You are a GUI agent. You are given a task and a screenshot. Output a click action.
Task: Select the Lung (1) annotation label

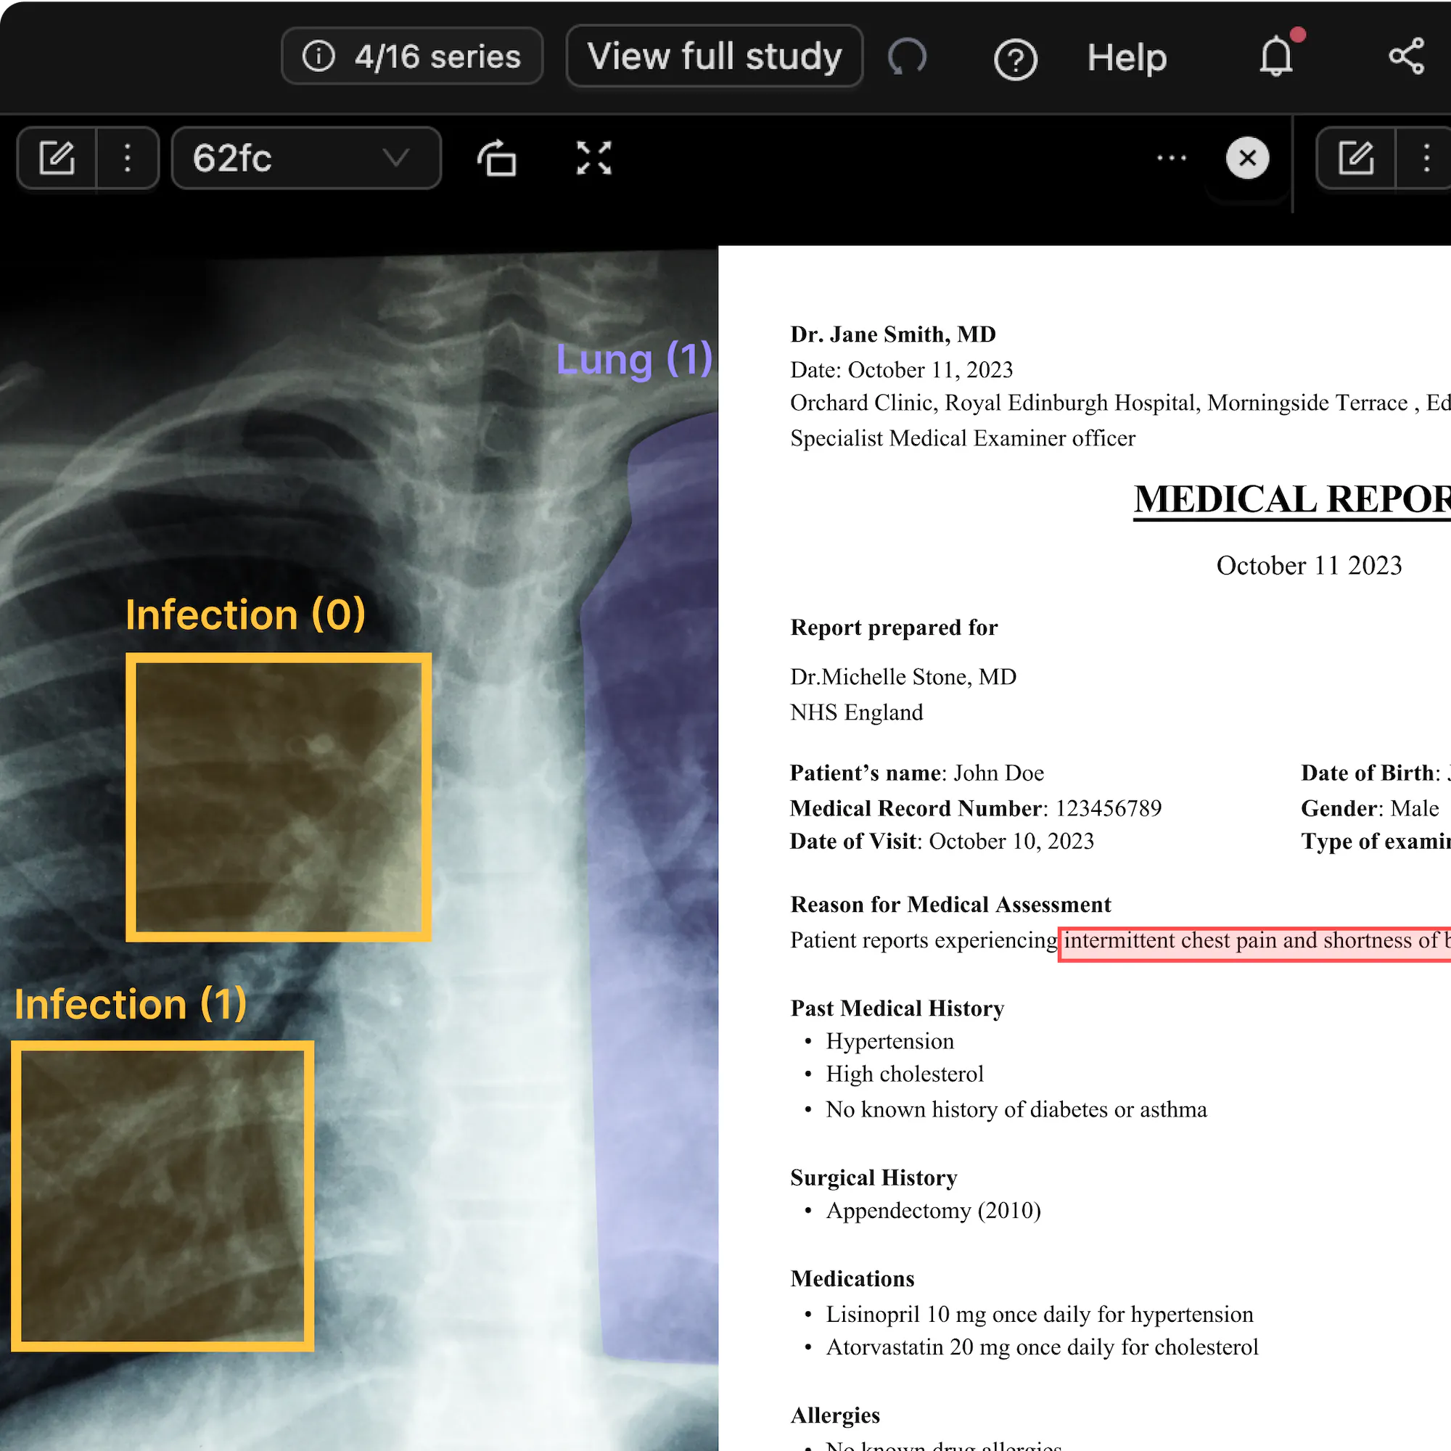coord(634,359)
